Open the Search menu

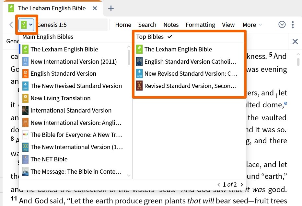tap(147, 25)
